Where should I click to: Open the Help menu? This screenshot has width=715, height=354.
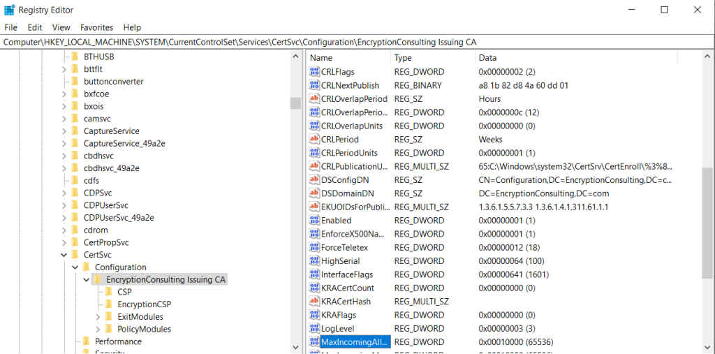pyautogui.click(x=132, y=27)
